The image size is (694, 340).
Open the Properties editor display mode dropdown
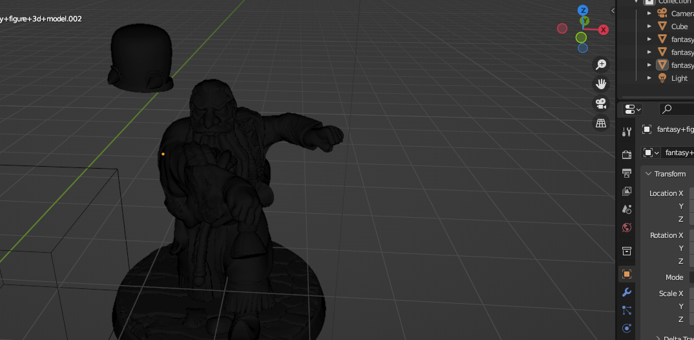coord(633,109)
